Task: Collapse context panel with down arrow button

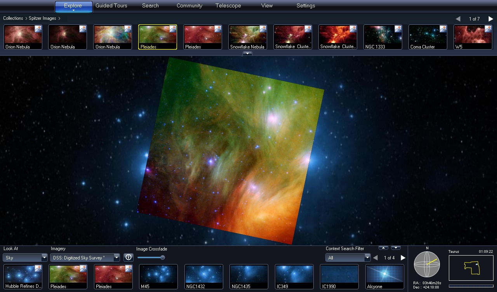Action: point(396,248)
